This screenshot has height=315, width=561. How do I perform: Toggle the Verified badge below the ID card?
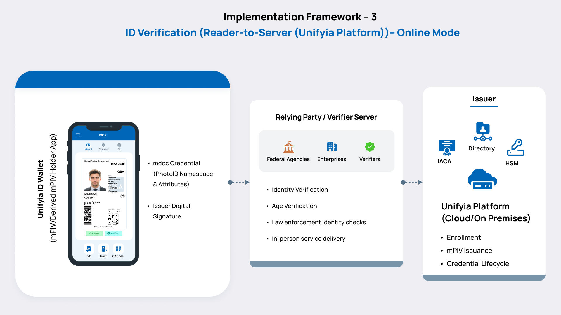click(113, 233)
